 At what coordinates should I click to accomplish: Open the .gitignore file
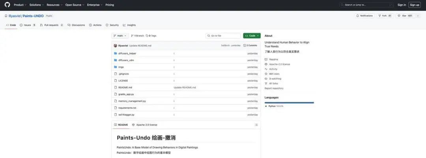click(123, 74)
